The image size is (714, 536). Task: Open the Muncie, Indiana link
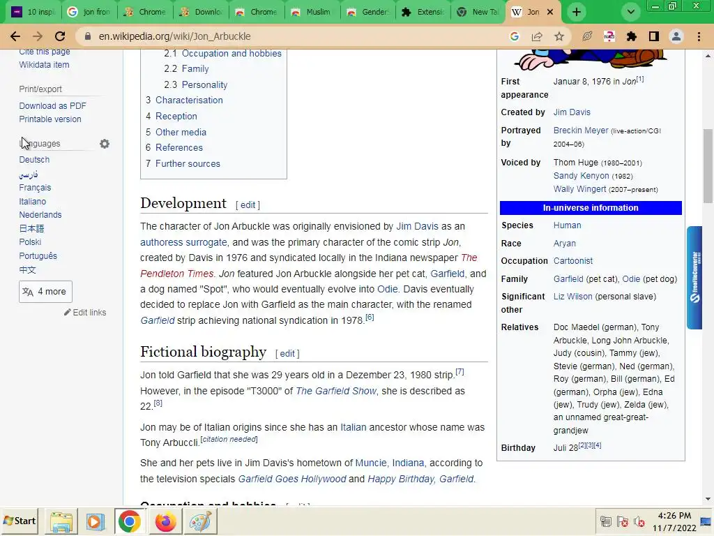point(389,463)
